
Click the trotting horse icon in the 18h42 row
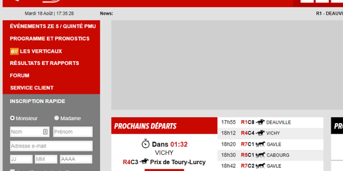click(x=260, y=166)
